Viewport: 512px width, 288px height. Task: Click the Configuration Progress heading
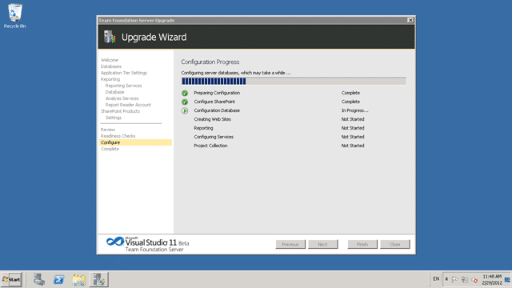210,62
